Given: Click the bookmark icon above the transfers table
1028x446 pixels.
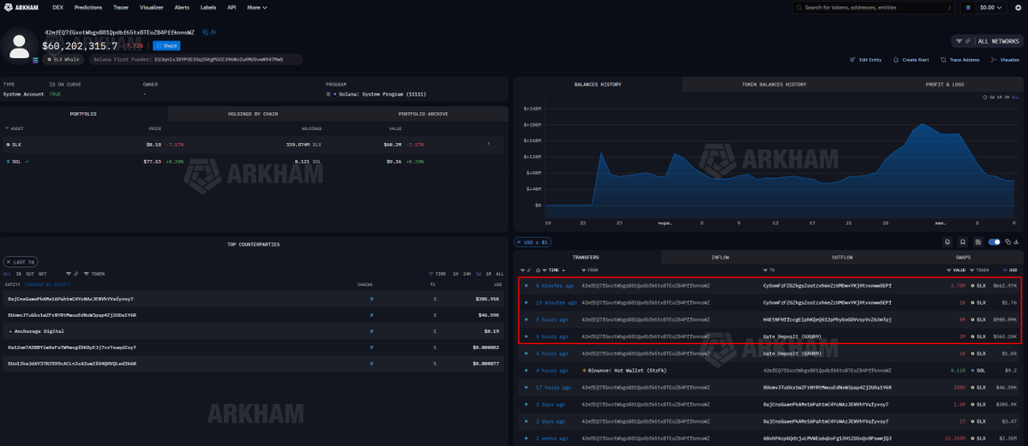Looking at the screenshot, I should tap(963, 242).
